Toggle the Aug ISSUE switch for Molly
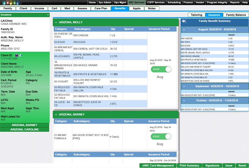249x168 pixels. click(161, 69)
